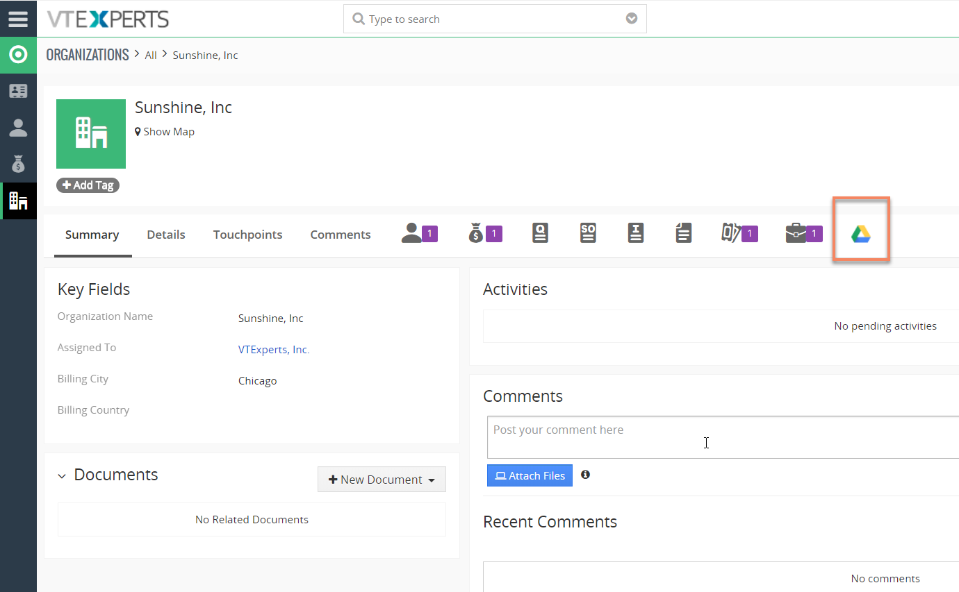Viewport: 959px width, 592px height.
Task: Open the money bag sidebar icon
Action: 18,164
